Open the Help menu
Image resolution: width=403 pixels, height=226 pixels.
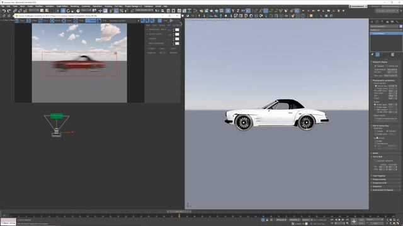(x=165, y=6)
